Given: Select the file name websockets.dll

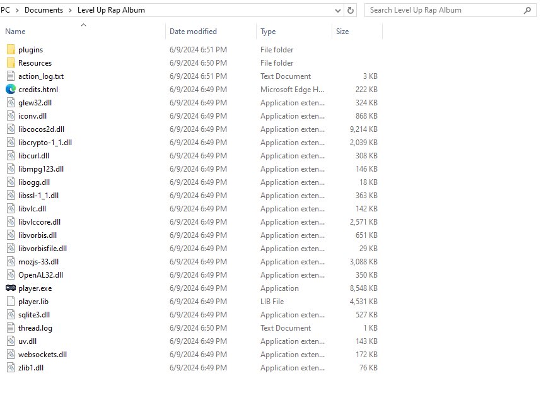Looking at the screenshot, I should [42, 355].
